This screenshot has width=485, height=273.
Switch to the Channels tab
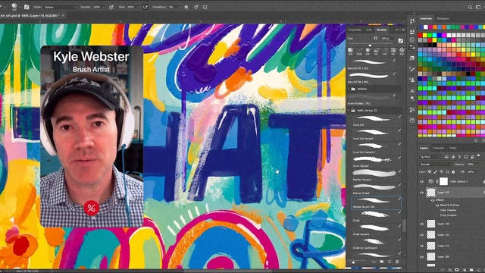438,149
